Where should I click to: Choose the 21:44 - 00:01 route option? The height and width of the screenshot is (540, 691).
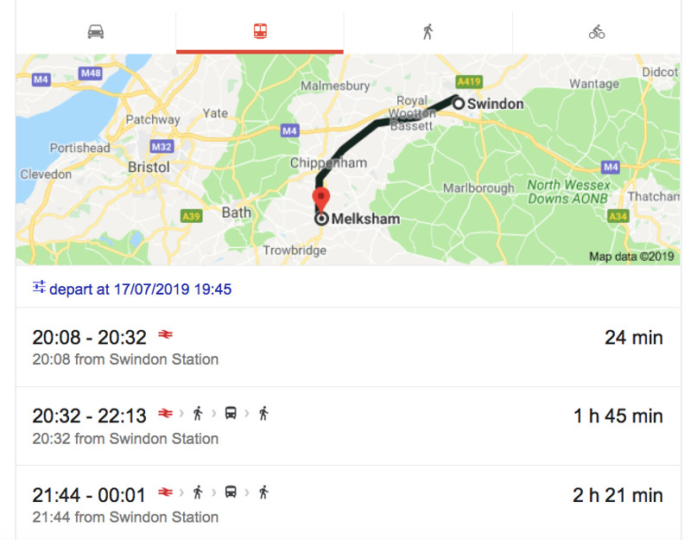(x=90, y=495)
